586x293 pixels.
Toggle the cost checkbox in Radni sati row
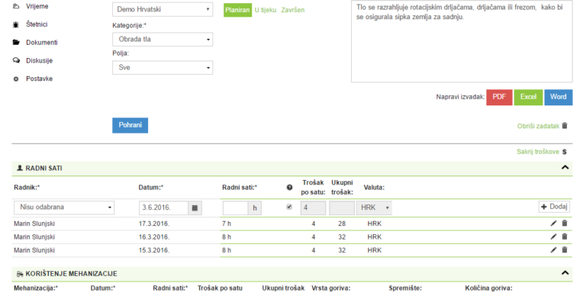pos(289,207)
